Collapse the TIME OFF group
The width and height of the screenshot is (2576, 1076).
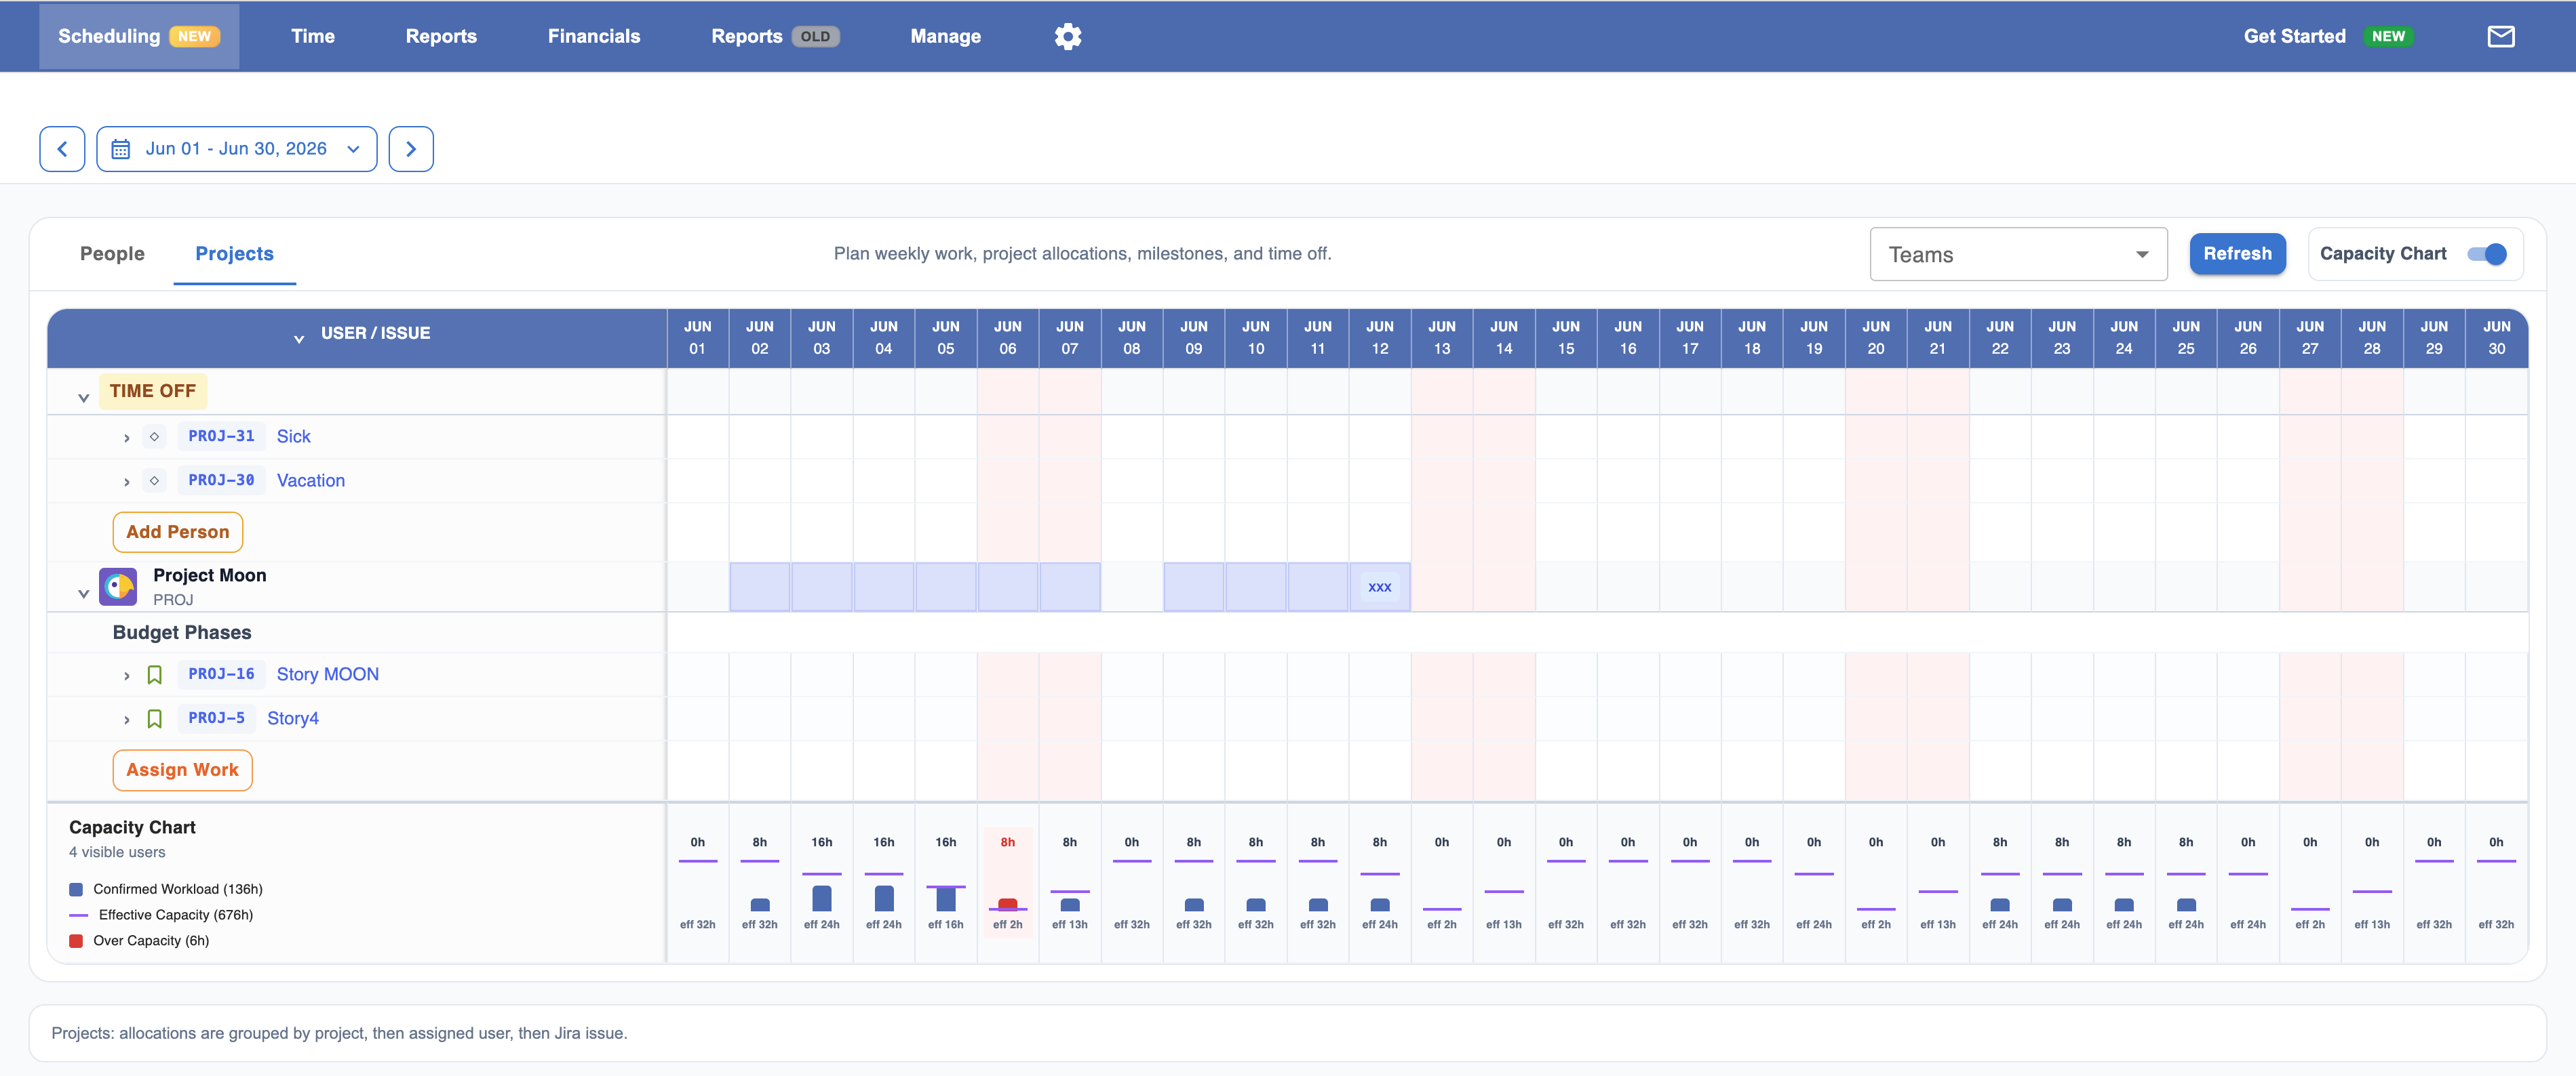tap(84, 398)
